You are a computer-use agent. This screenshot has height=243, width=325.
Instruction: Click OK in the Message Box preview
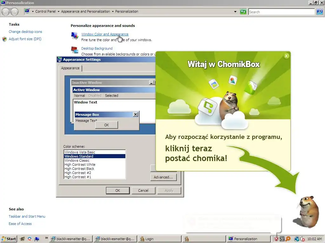coord(107,125)
